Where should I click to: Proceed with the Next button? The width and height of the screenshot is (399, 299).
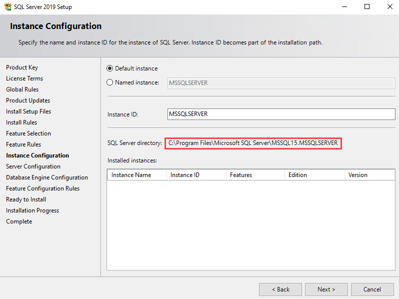tap(326, 289)
